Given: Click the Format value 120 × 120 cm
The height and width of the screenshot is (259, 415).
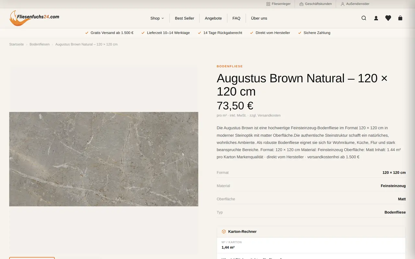Looking at the screenshot, I should point(394,173).
